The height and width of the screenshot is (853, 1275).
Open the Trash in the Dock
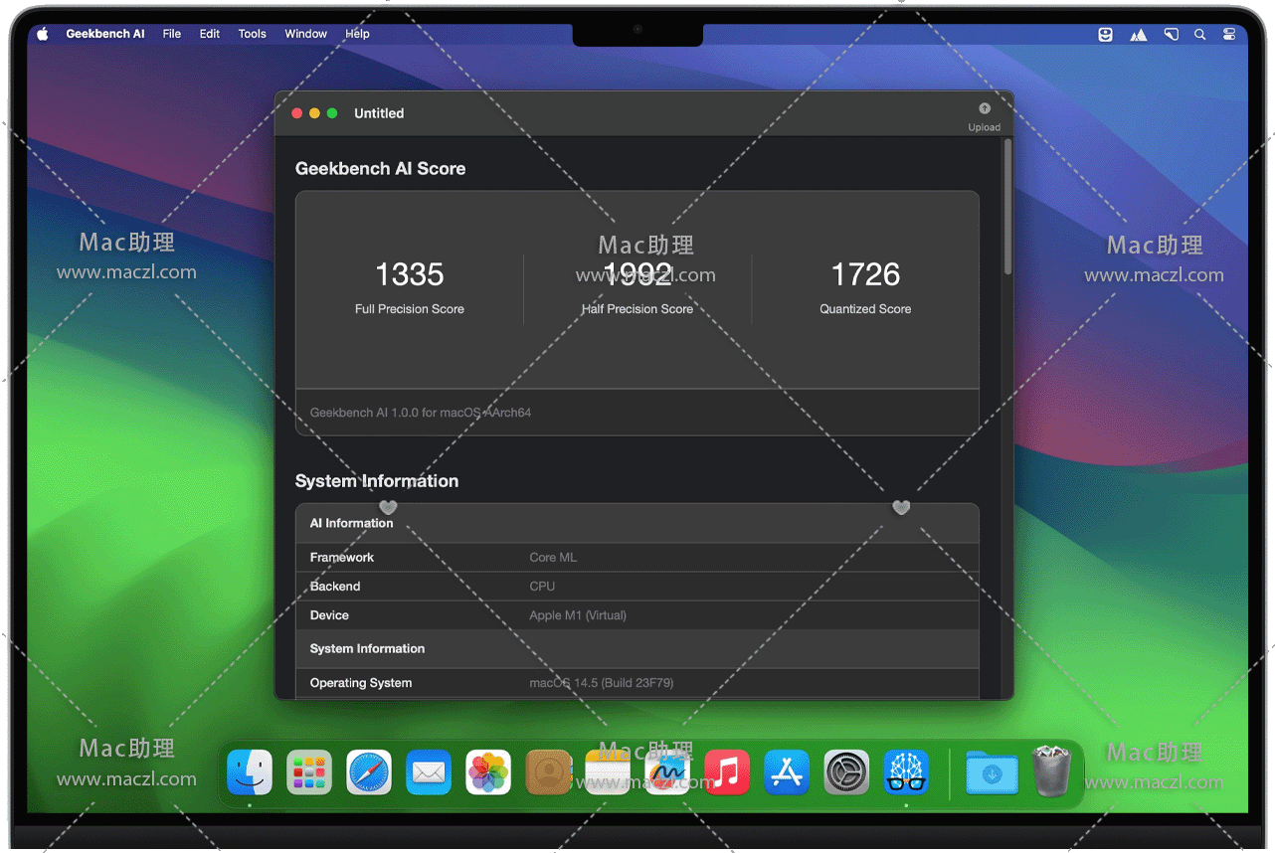point(1050,772)
